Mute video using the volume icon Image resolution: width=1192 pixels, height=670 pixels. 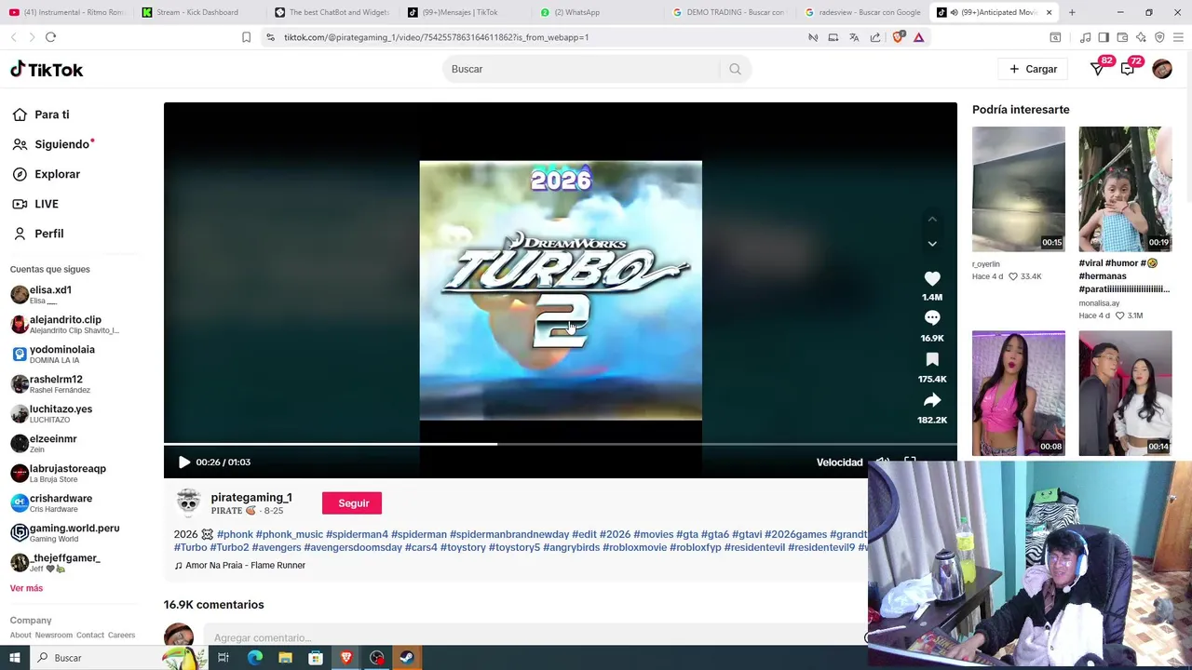click(x=882, y=462)
